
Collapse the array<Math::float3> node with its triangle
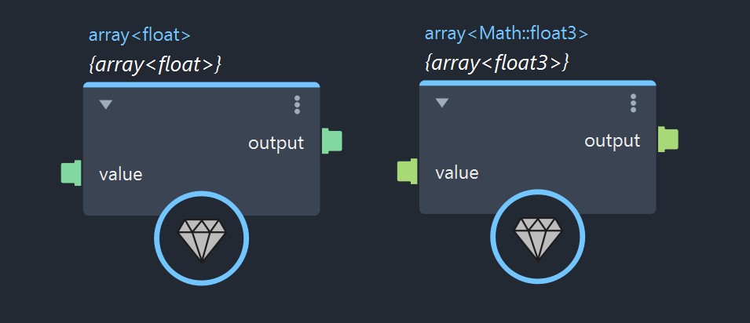(442, 103)
